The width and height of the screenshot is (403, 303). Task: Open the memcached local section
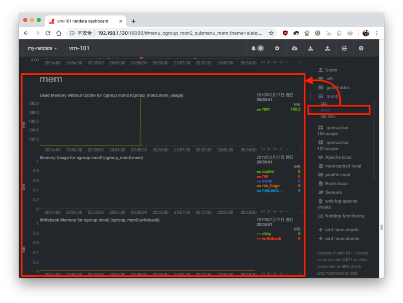click(x=340, y=166)
